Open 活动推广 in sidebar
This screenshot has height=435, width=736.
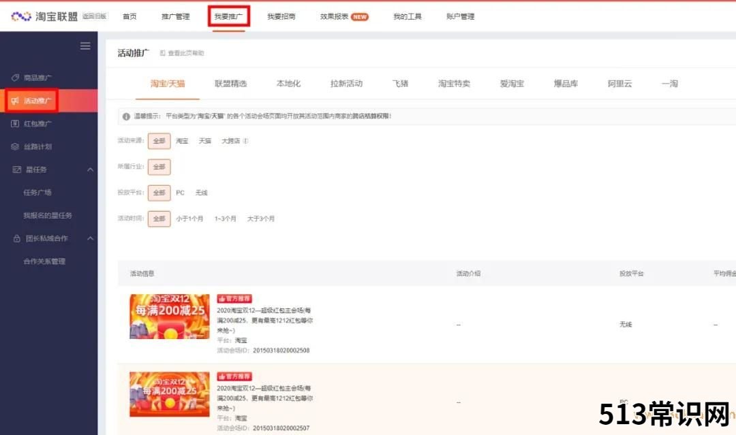click(37, 100)
